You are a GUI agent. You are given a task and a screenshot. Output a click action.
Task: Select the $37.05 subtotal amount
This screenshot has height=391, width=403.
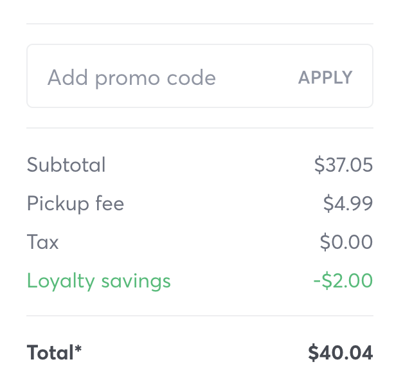[x=343, y=165]
